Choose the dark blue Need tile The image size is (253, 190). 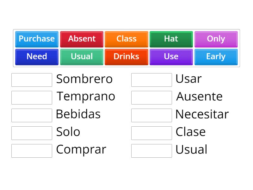37,57
